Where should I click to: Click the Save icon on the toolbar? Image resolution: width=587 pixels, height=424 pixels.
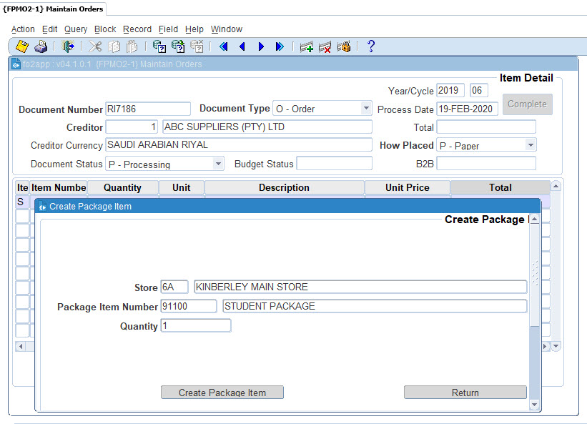point(21,46)
